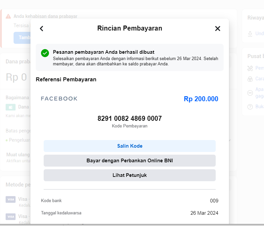Close the Rincian Pembayaran dialog
Image resolution: width=264 pixels, height=226 pixels.
218,29
